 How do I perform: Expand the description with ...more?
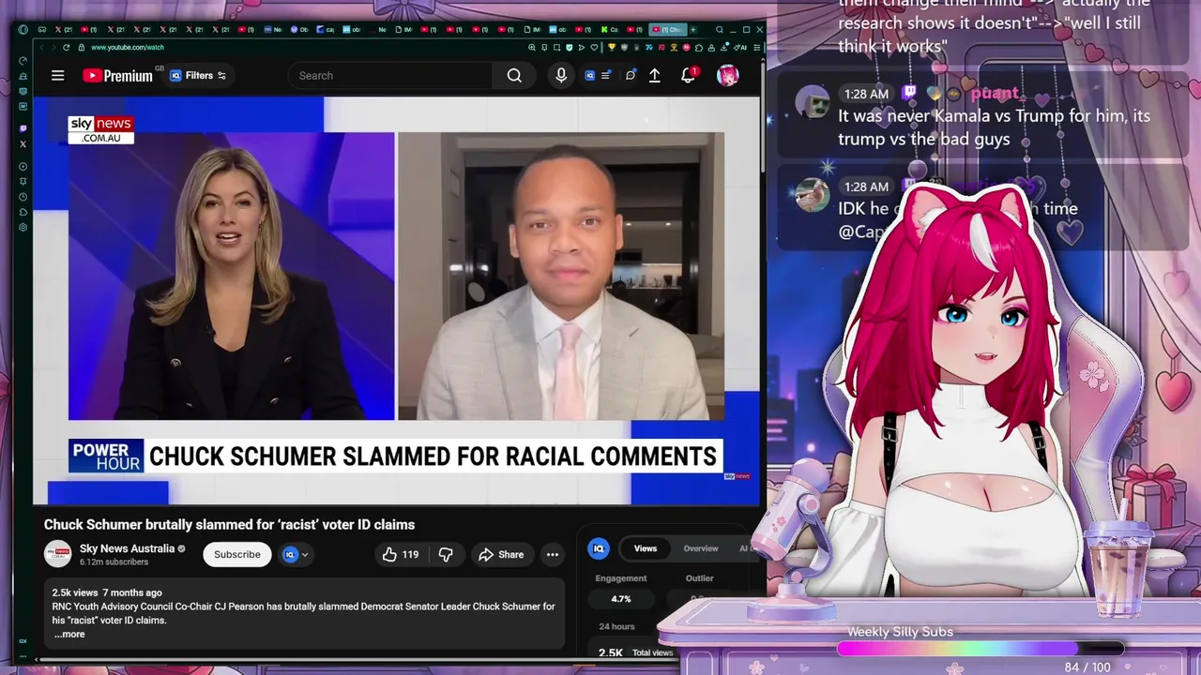point(68,635)
